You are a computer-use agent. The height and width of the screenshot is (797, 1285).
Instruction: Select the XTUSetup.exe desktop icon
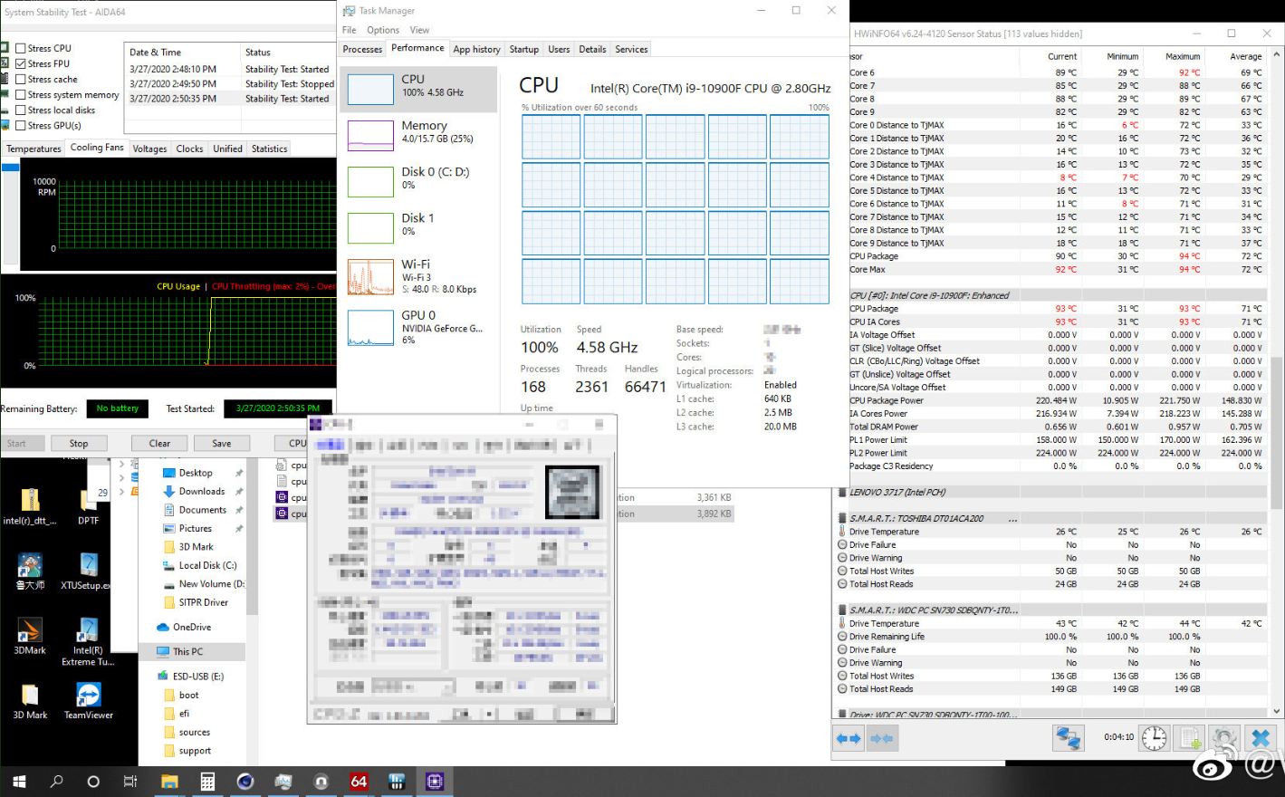pyautogui.click(x=88, y=571)
